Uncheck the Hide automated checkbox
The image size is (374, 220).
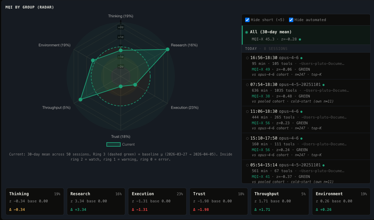click(x=291, y=20)
